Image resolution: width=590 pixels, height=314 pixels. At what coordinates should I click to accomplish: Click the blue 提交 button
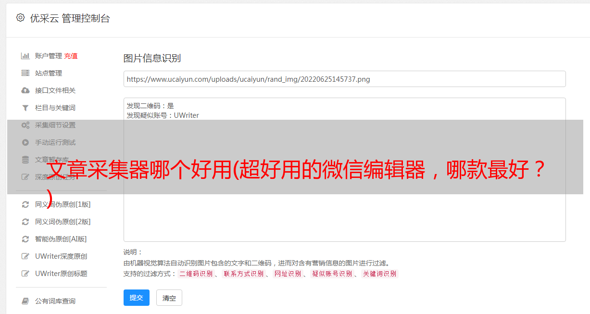(x=137, y=298)
